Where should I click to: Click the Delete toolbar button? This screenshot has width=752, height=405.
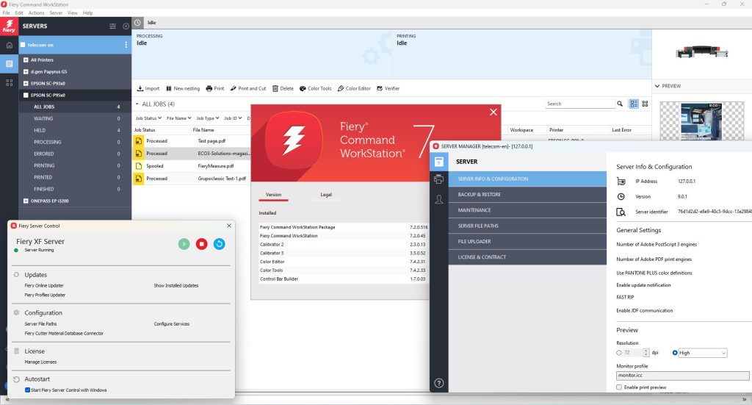click(x=283, y=88)
